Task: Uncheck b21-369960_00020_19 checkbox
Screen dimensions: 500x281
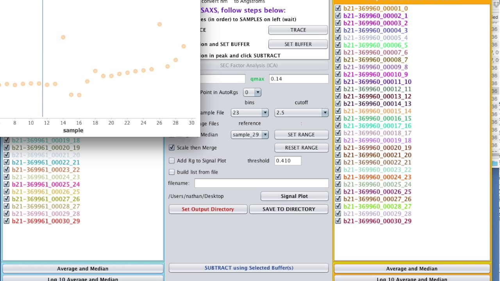Action: point(338,148)
